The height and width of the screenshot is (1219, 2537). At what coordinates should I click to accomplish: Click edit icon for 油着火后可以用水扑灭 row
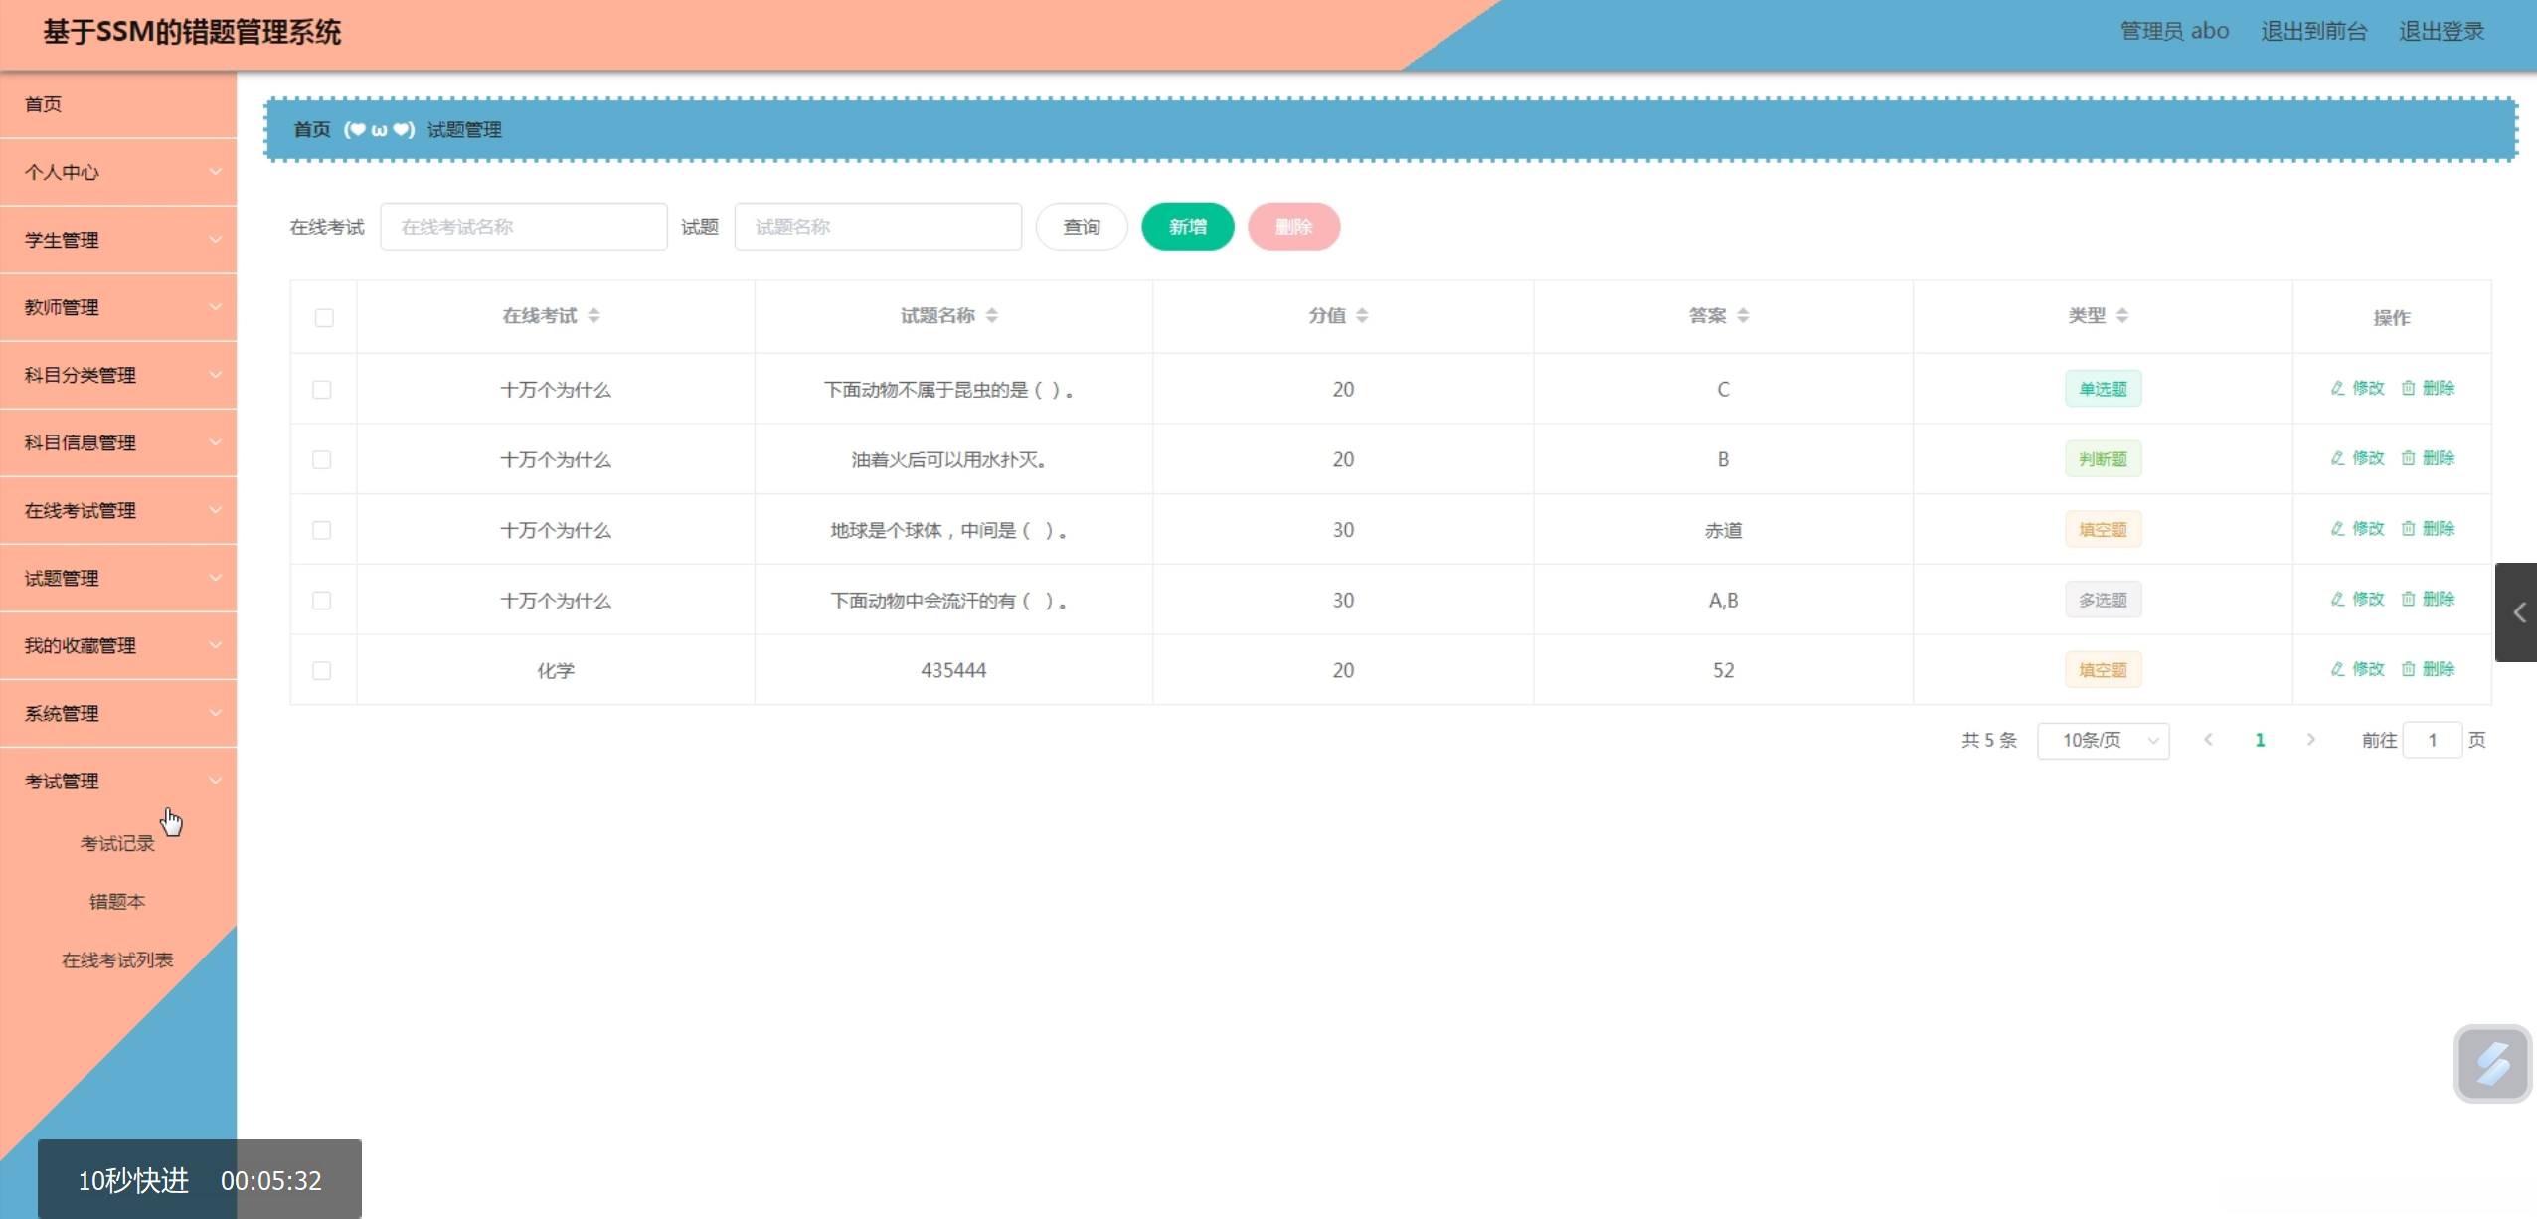pos(2338,458)
